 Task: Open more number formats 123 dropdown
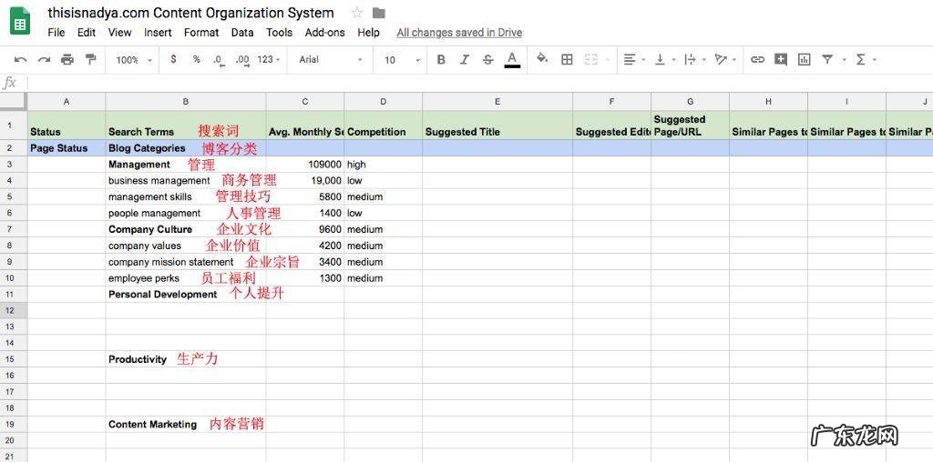269,59
